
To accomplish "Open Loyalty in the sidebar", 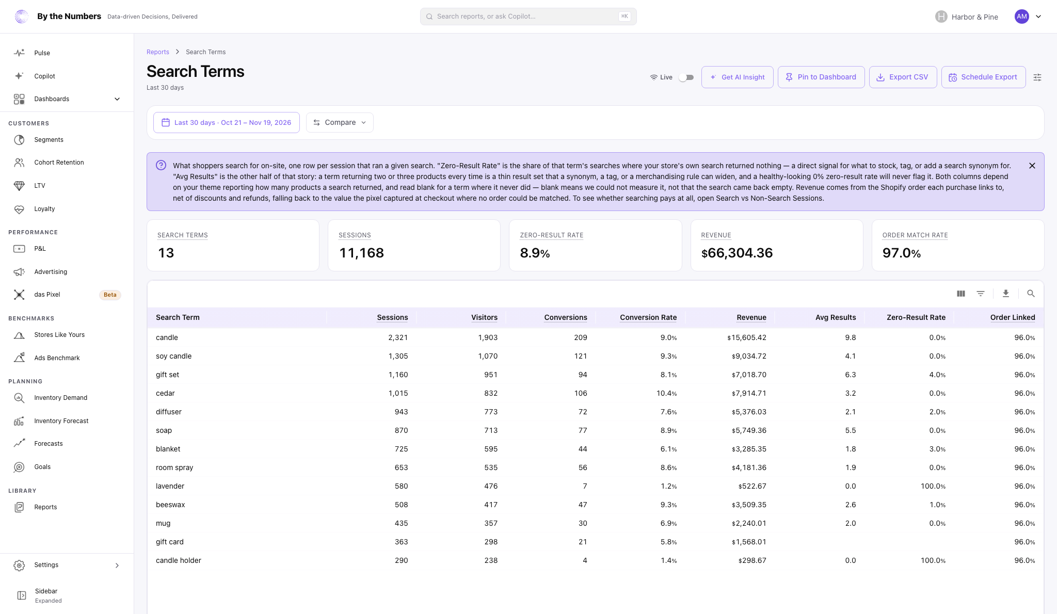I will pos(67,209).
